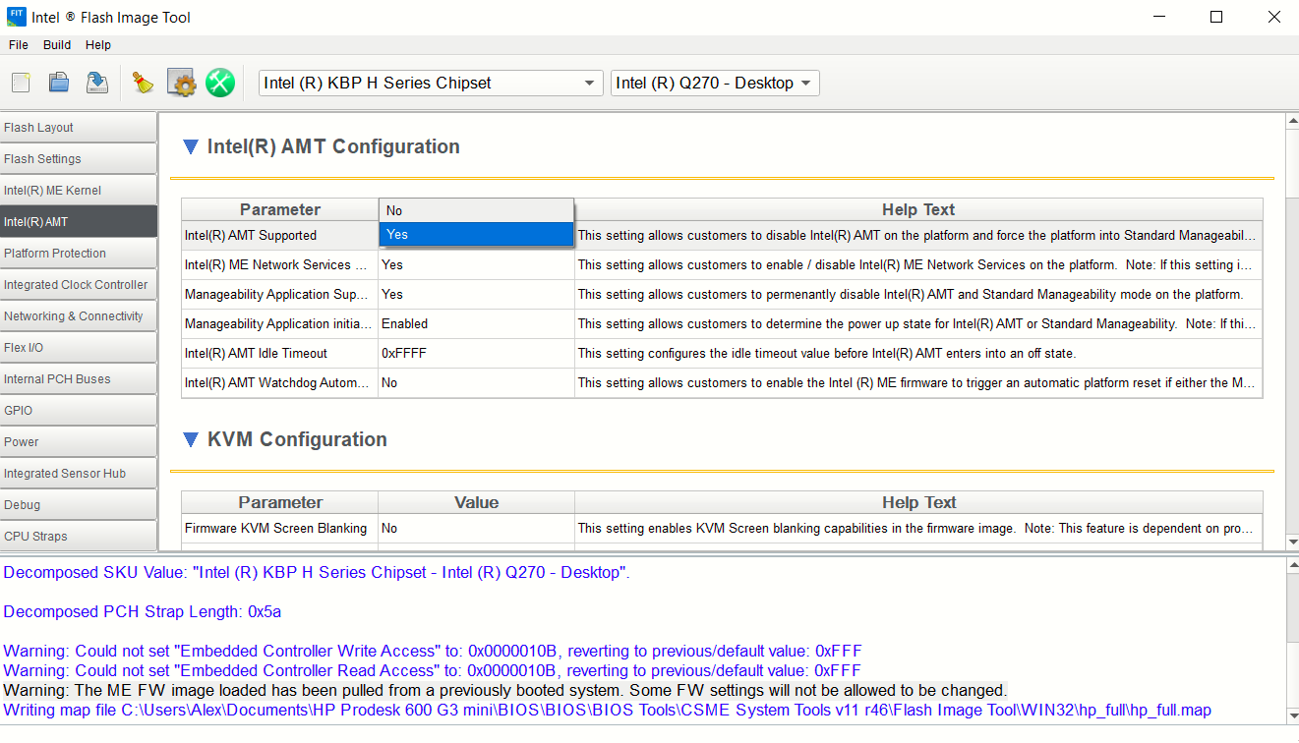
Task: Click the FIT application icon in title bar
Action: (15, 17)
